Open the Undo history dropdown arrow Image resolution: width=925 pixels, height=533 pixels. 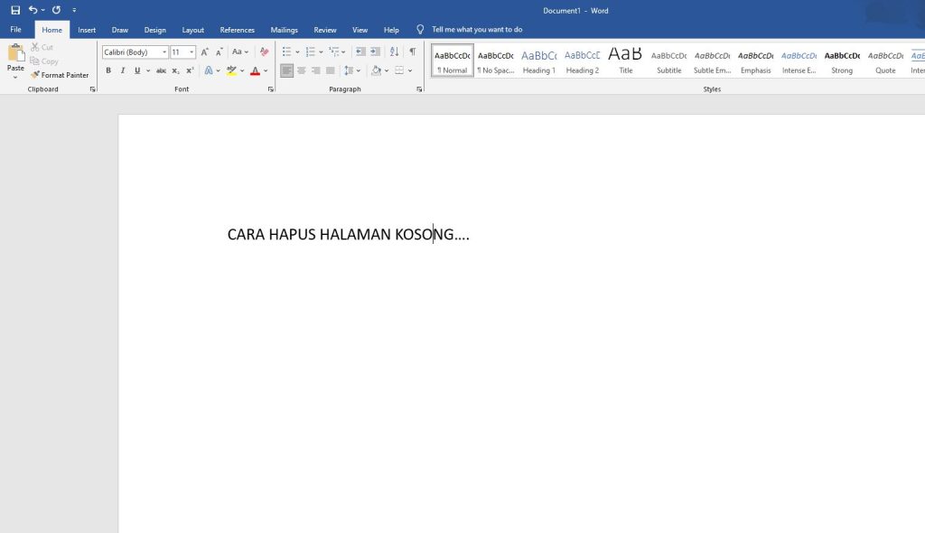pyautogui.click(x=42, y=10)
